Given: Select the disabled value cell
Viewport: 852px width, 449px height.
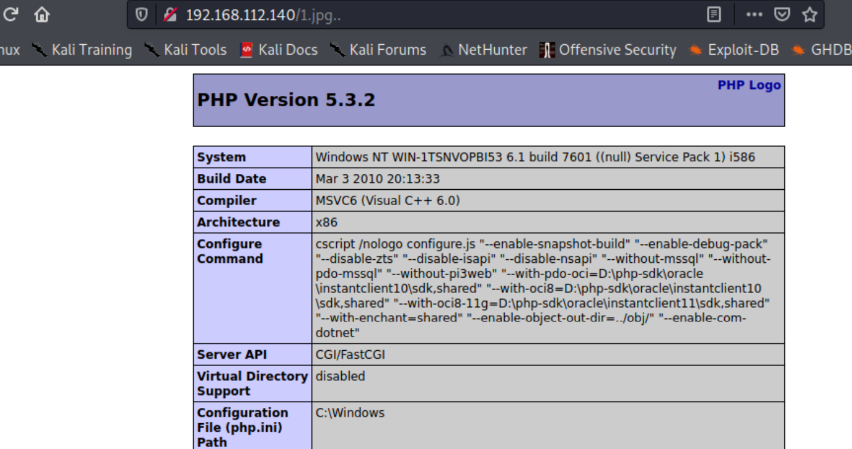Looking at the screenshot, I should tap(548, 383).
